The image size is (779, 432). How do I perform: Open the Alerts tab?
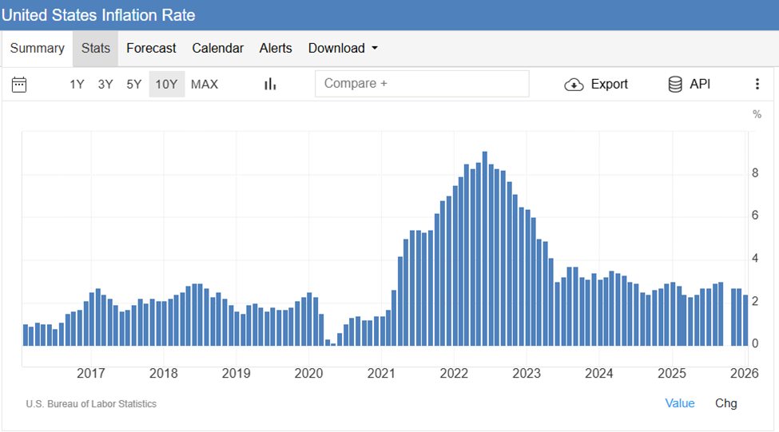coord(276,48)
